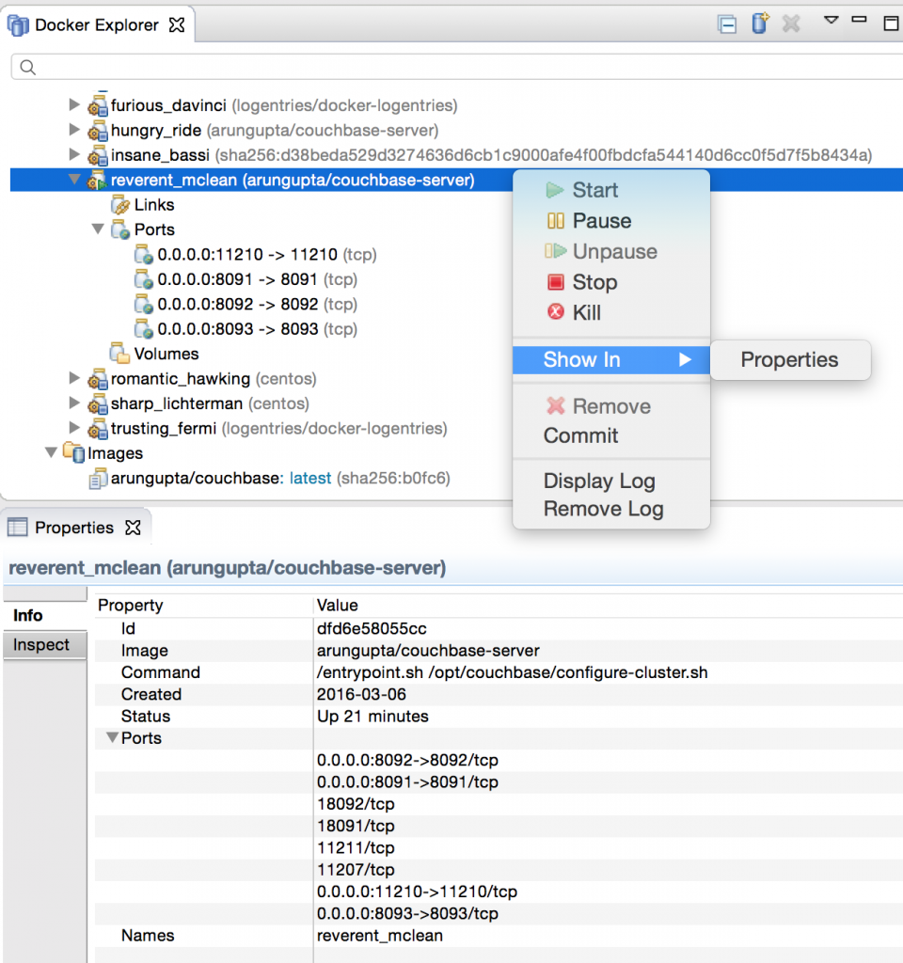Click the Property column header
The width and height of the screenshot is (903, 963).
coord(130,606)
